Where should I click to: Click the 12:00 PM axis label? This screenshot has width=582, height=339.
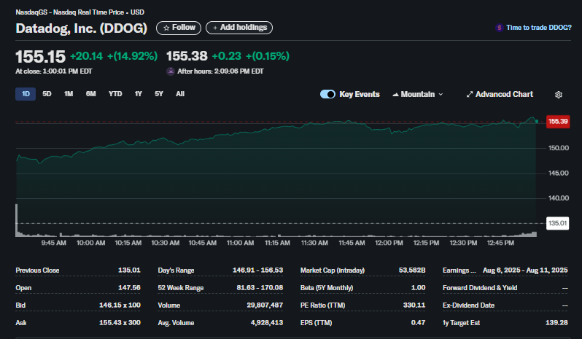click(389, 243)
